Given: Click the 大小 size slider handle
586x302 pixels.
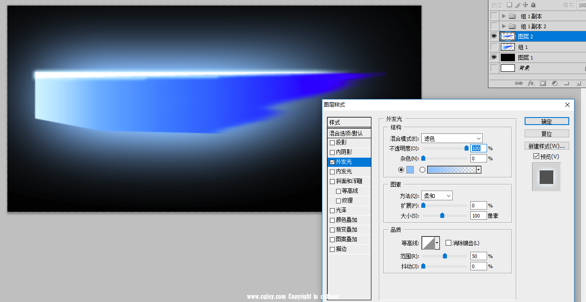Looking at the screenshot, I should (442, 215).
